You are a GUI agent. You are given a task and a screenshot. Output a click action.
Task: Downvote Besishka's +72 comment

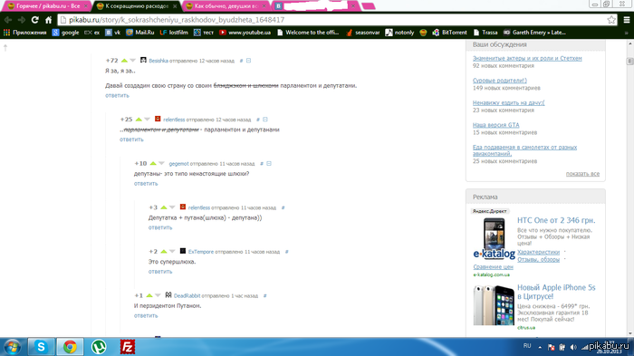pyautogui.click(x=132, y=61)
